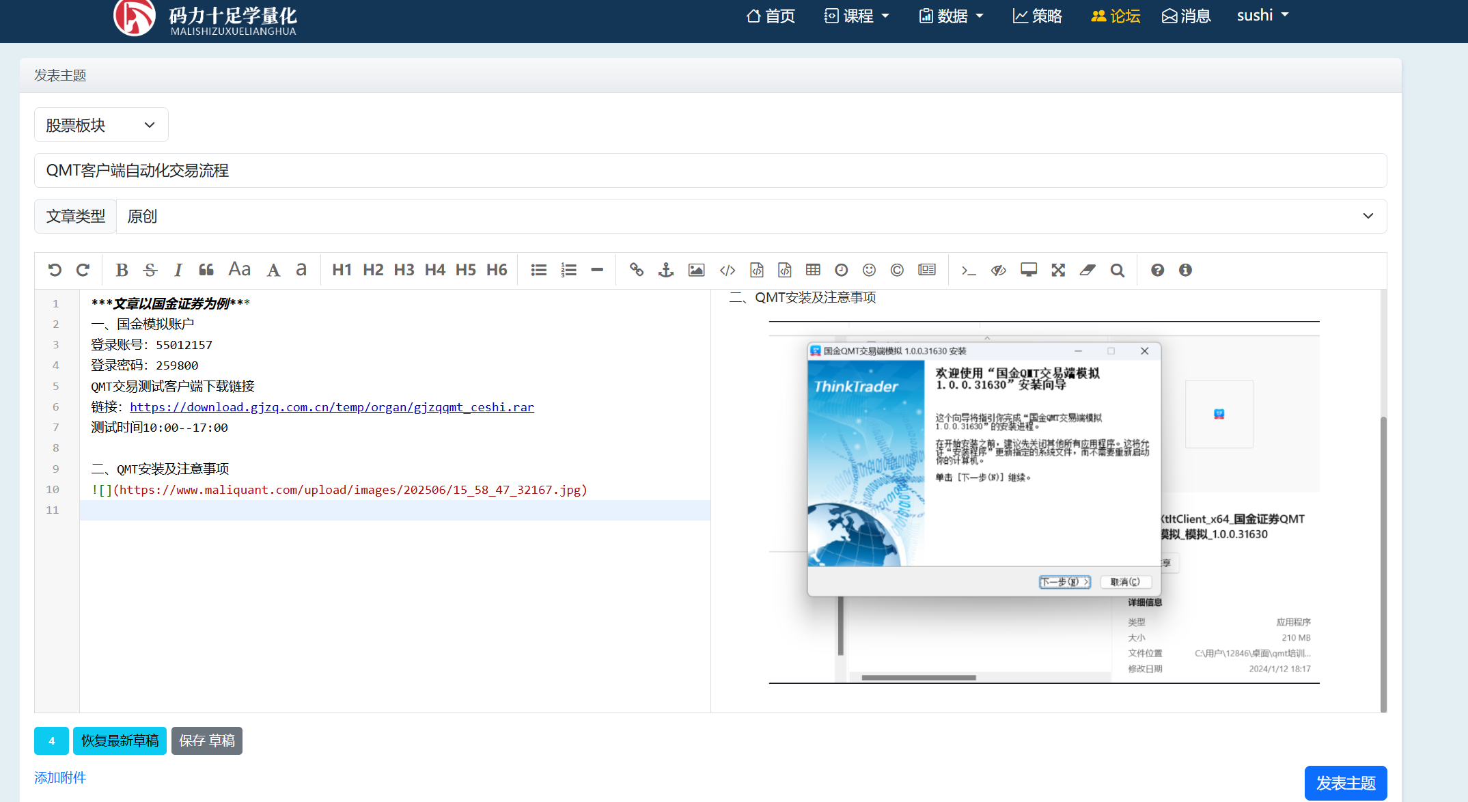
Task: Apply bold formatting with B icon
Action: 122,270
